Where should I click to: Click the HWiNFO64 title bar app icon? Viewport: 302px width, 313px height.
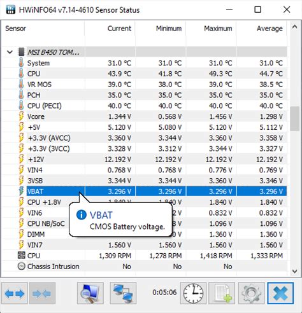11,10
